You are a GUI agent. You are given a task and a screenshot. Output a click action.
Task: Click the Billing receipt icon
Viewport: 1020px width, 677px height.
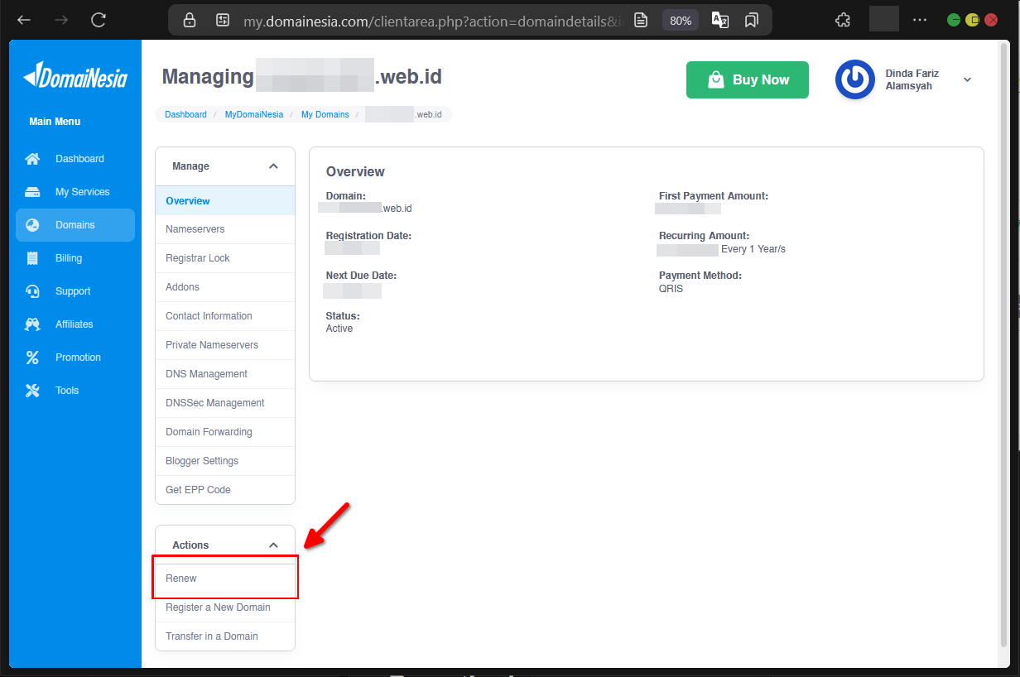click(x=32, y=258)
